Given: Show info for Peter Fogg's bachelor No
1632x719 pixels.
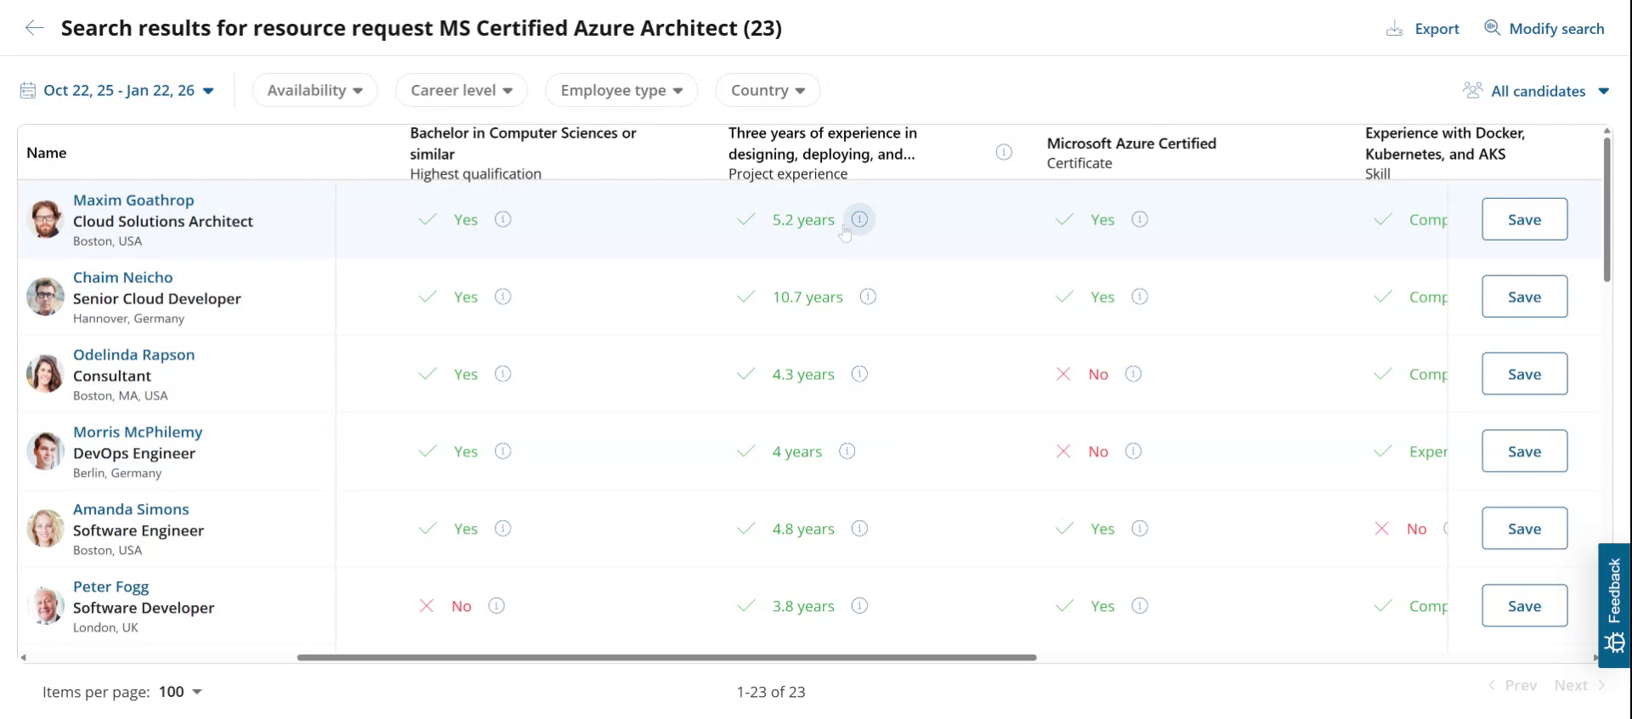Looking at the screenshot, I should (496, 606).
